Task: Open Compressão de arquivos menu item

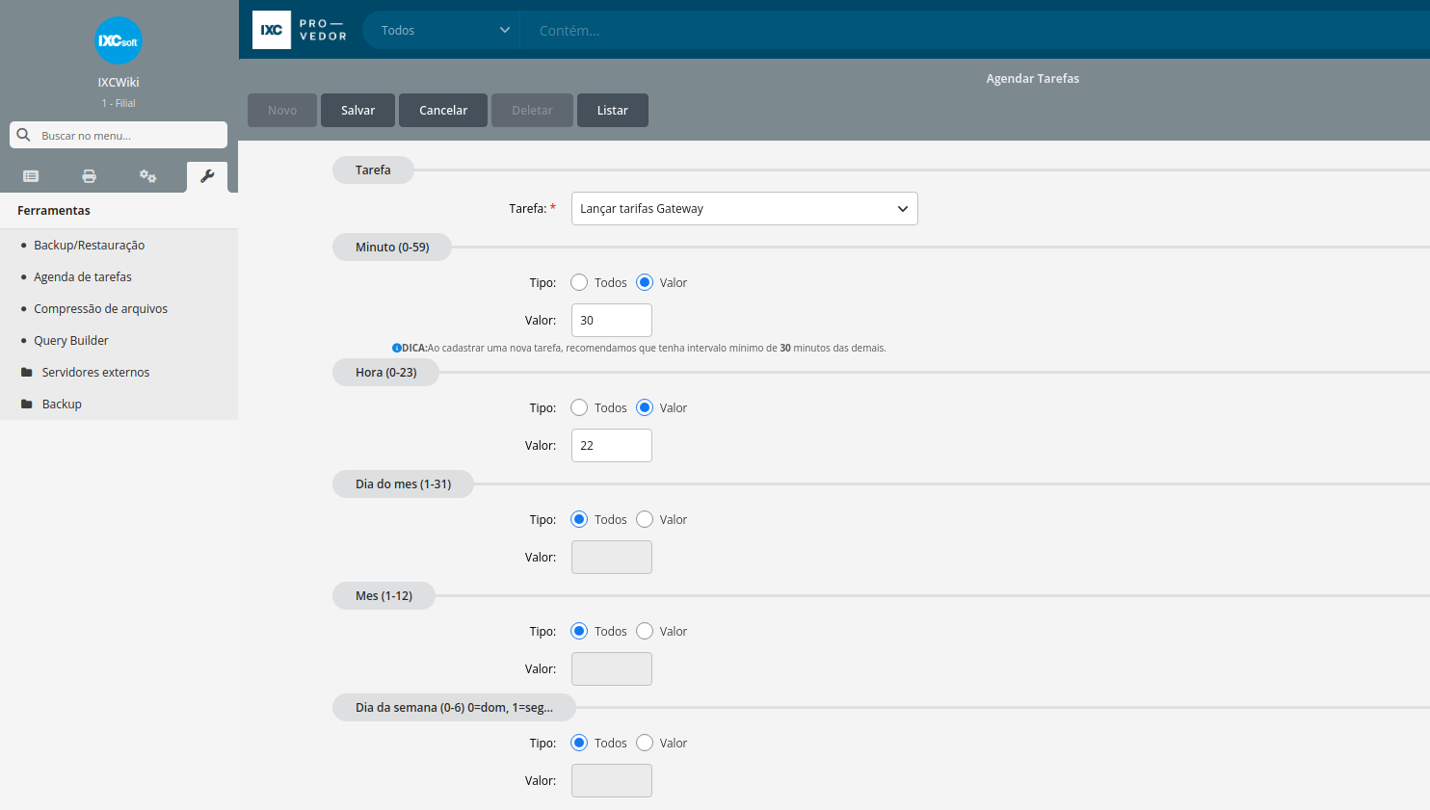Action: pyautogui.click(x=100, y=308)
